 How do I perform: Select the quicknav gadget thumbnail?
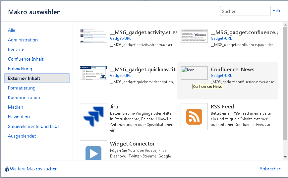coord(93,73)
